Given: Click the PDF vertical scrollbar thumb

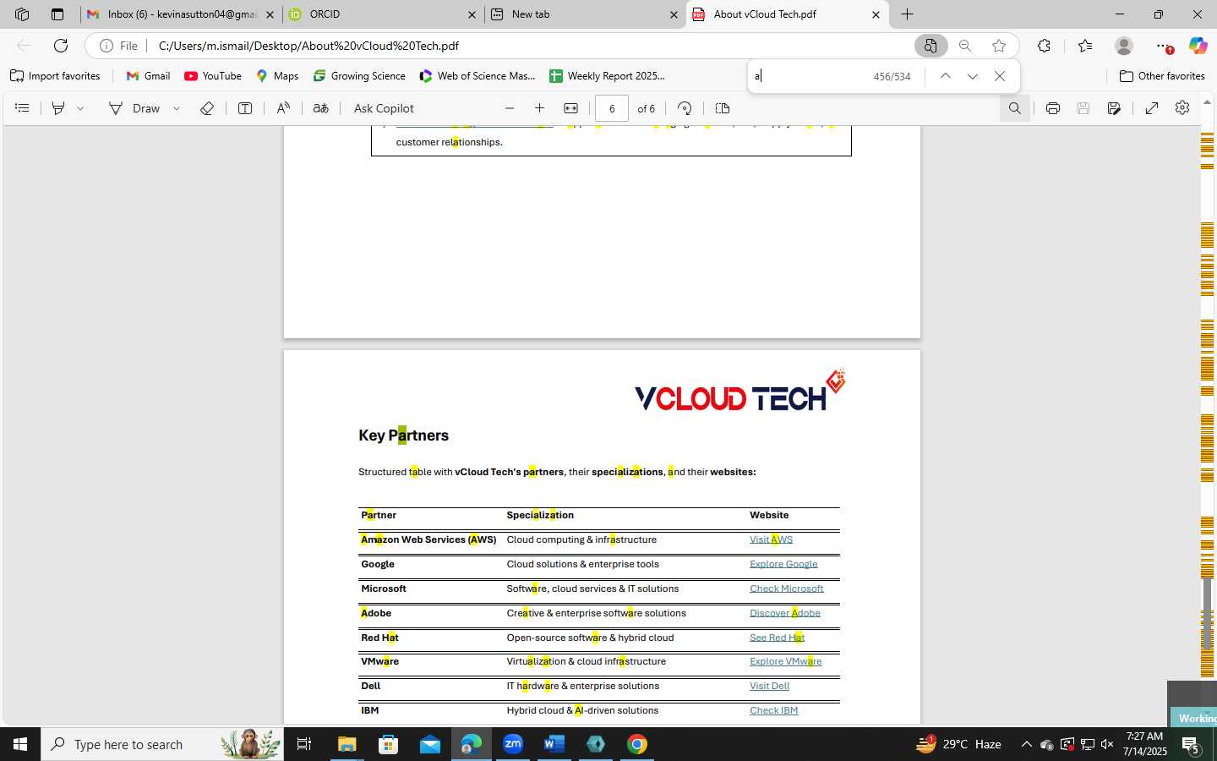Looking at the screenshot, I should click(x=1208, y=613).
